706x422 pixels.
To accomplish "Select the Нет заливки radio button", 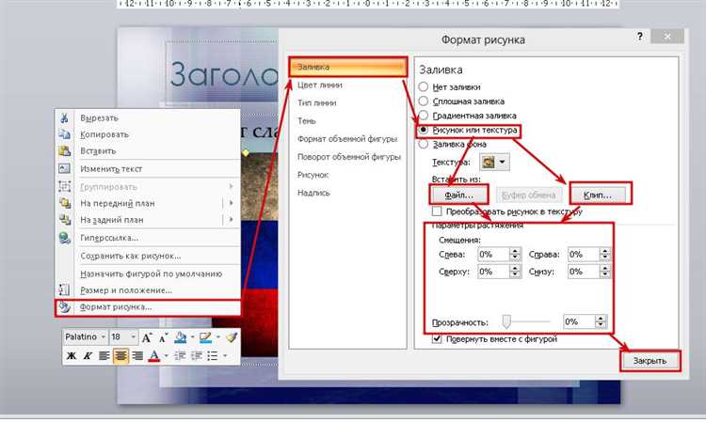I will coord(424,86).
